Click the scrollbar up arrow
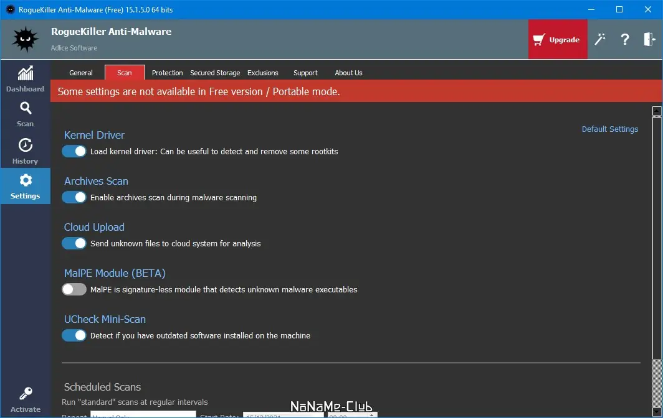 [657, 111]
